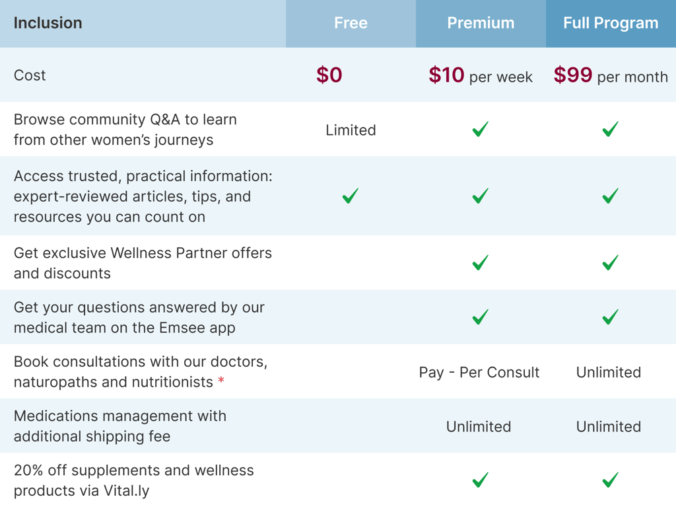Click the Full Program checkmark for Vital.ly supplements
Viewport: 676px width, 507px height.
pos(611,479)
